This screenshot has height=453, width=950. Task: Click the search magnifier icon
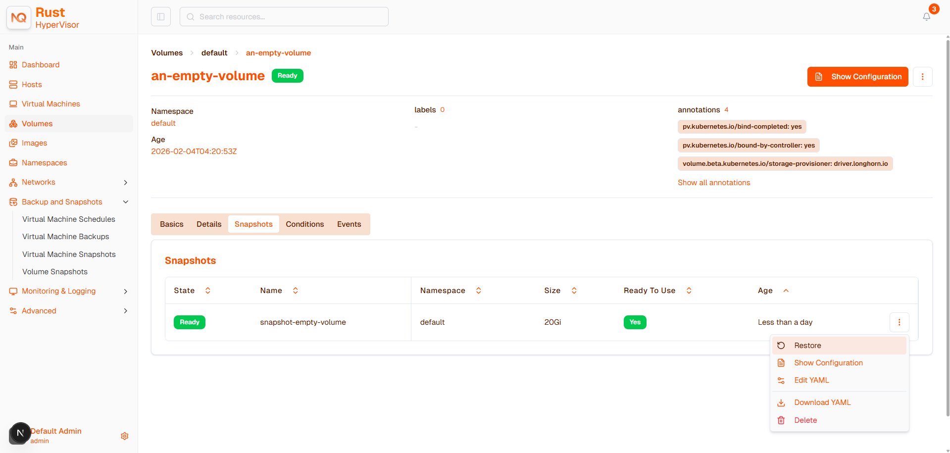point(191,17)
